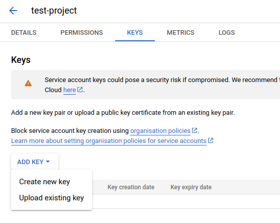This screenshot has height=223, width=280.
Task: Select the KEYS tab
Action: tap(135, 33)
